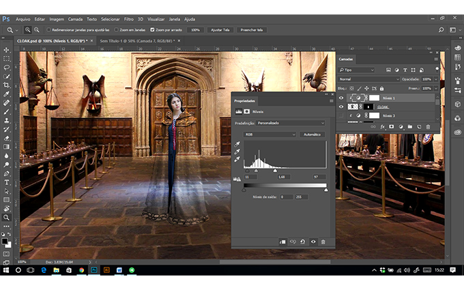
Task: Click the Ajustar Tela button
Action: (220, 30)
